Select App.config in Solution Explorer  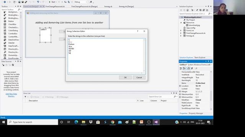(x=191, y=28)
